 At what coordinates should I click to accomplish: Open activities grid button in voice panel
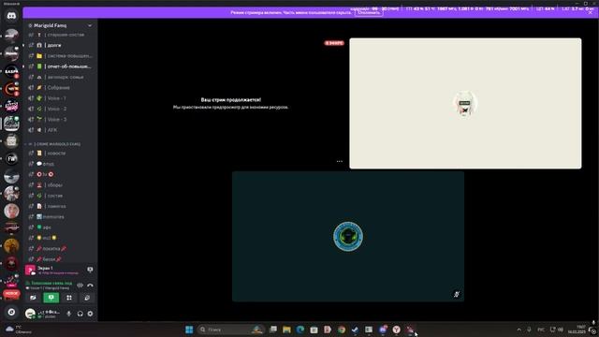pos(69,298)
